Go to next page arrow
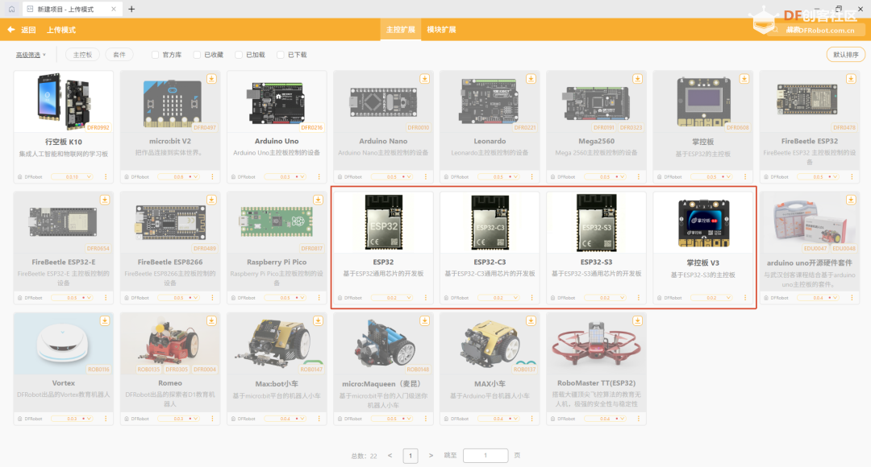The height and width of the screenshot is (467, 871). pos(431,456)
